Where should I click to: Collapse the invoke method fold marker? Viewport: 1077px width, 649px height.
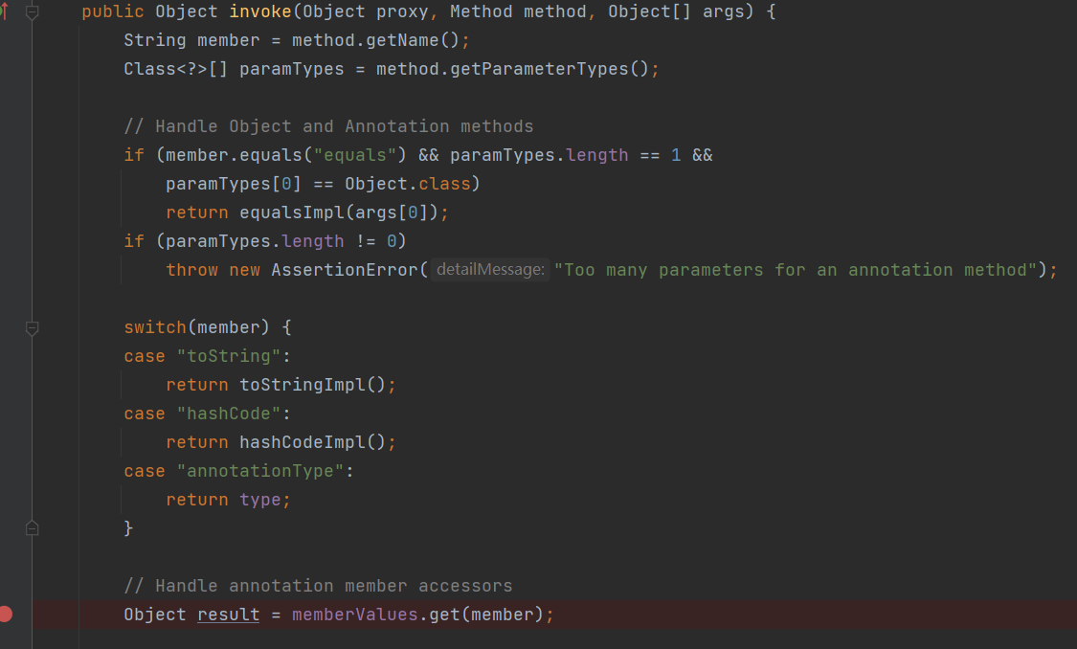point(32,12)
